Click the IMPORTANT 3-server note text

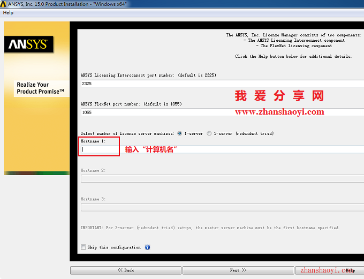[210, 228]
